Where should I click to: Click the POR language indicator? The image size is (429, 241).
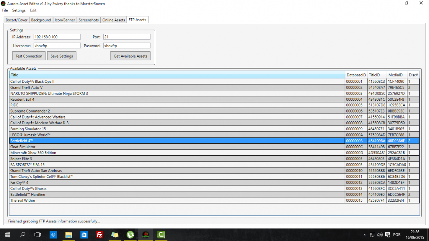coord(396,235)
